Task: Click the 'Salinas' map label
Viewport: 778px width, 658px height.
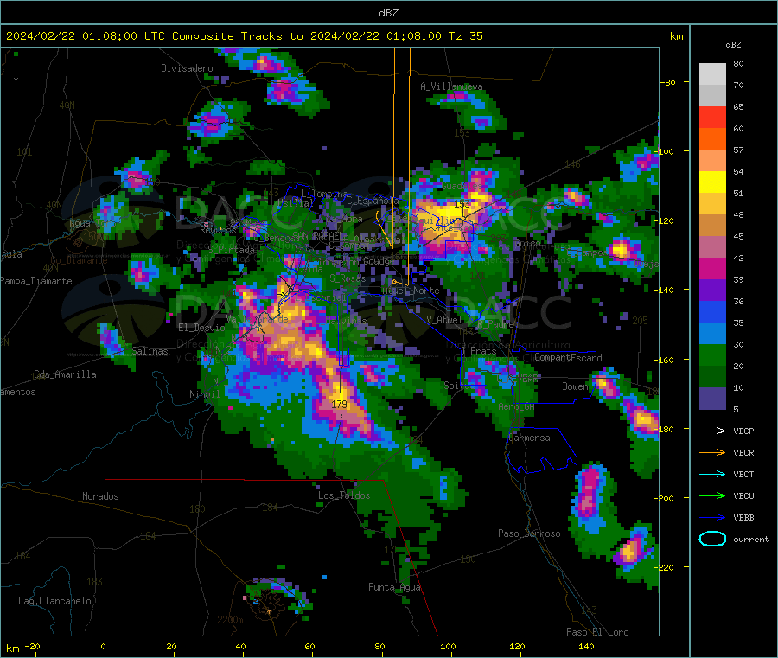Action: (x=150, y=351)
